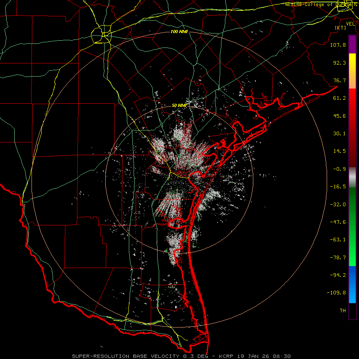Click the [KT] units label
The image size is (359, 359).
(341, 28)
